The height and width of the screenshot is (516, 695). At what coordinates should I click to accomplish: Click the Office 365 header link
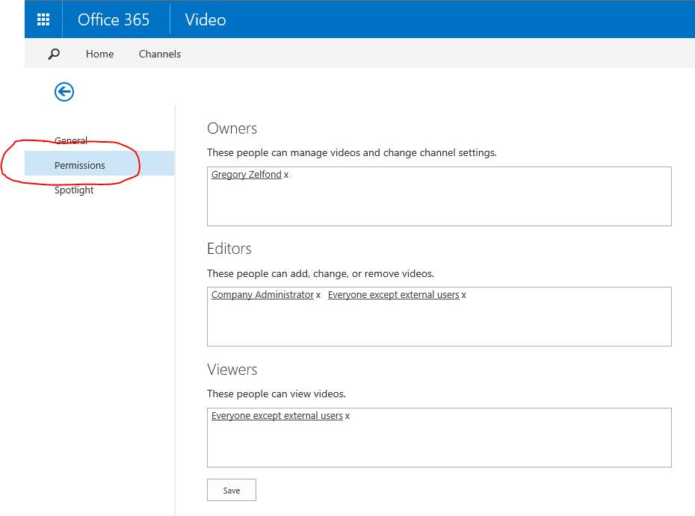pos(114,19)
